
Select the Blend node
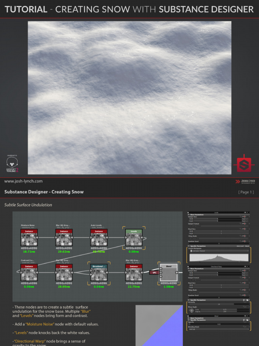tap(169, 273)
